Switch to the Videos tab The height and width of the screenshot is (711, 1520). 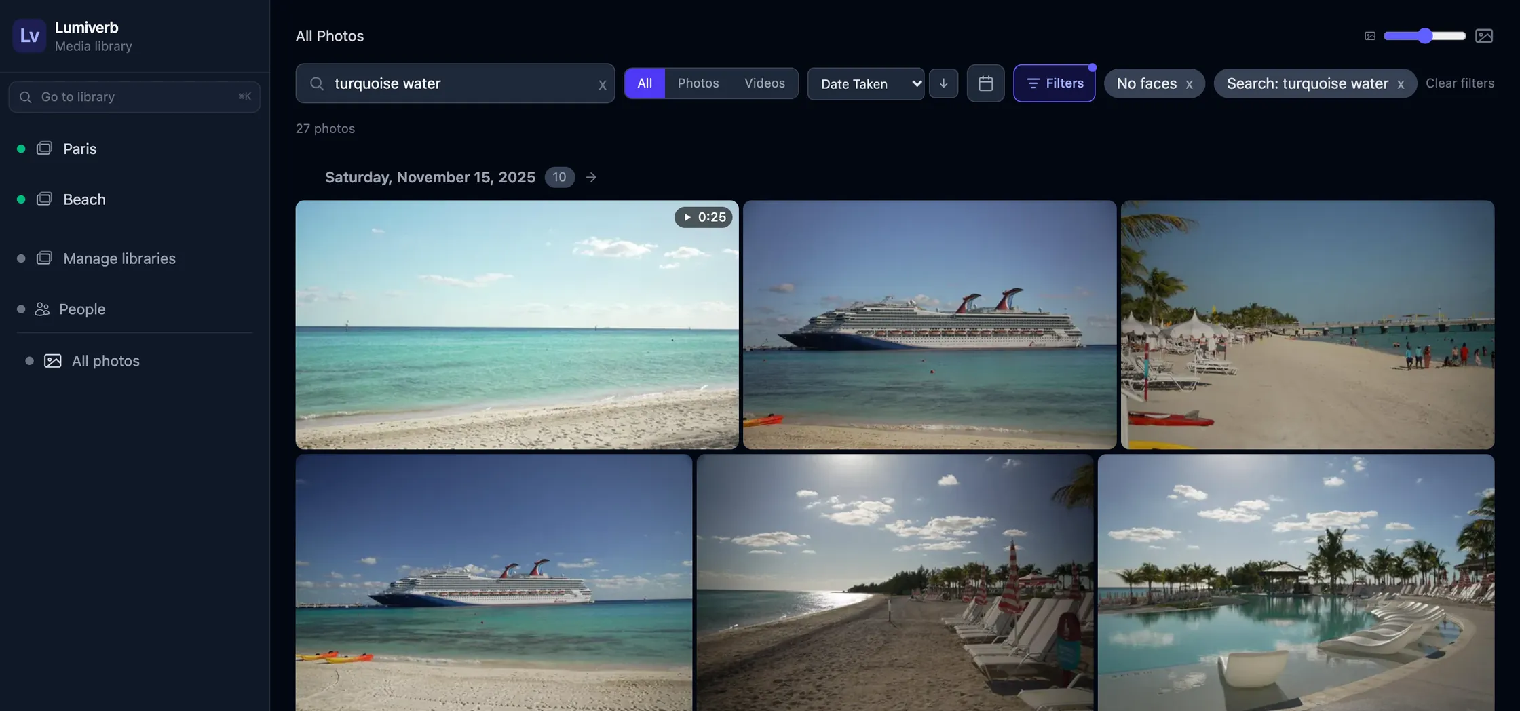click(x=765, y=83)
